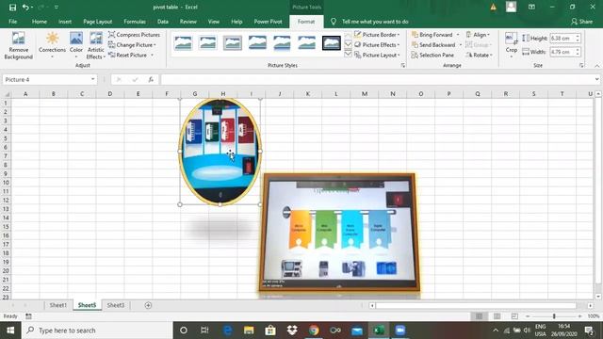Click the Rotate objects tool

click(479, 55)
